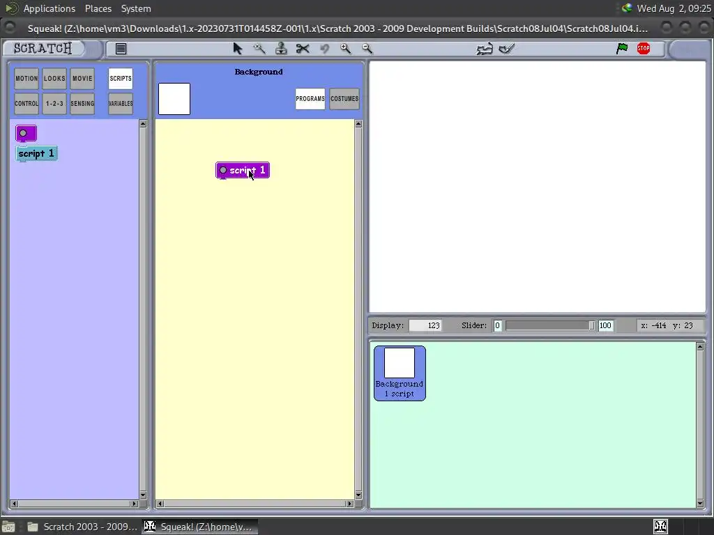The image size is (714, 535).
Task: Click the sprite library scrollbar down arrow
Action: (x=700, y=503)
